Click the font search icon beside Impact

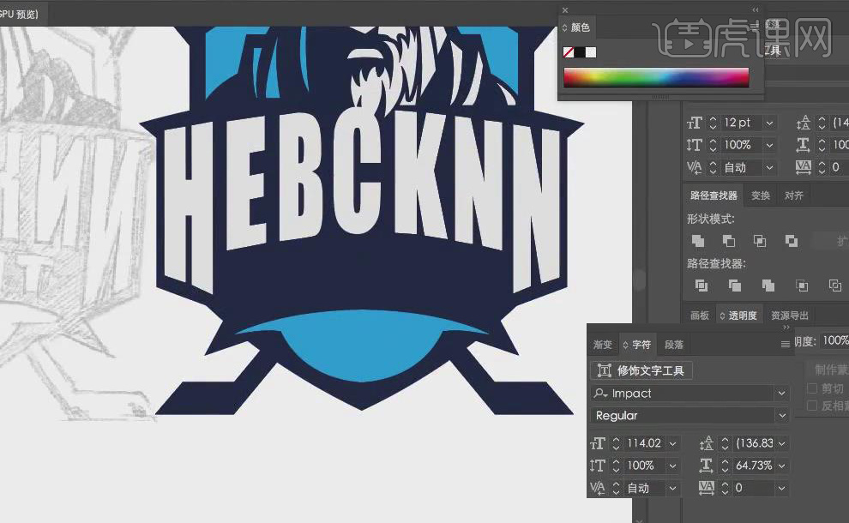click(600, 394)
